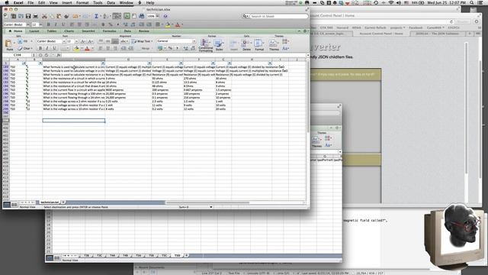Open the font color dropdown arrow in the ribbon
488x275 pixels.
pyautogui.click(x=92, y=48)
